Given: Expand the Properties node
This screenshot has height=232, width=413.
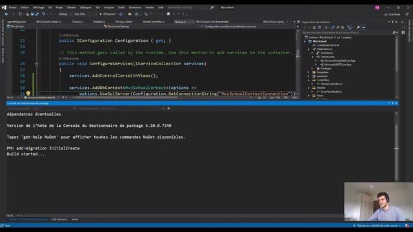Looking at the screenshot, I should (308, 72).
